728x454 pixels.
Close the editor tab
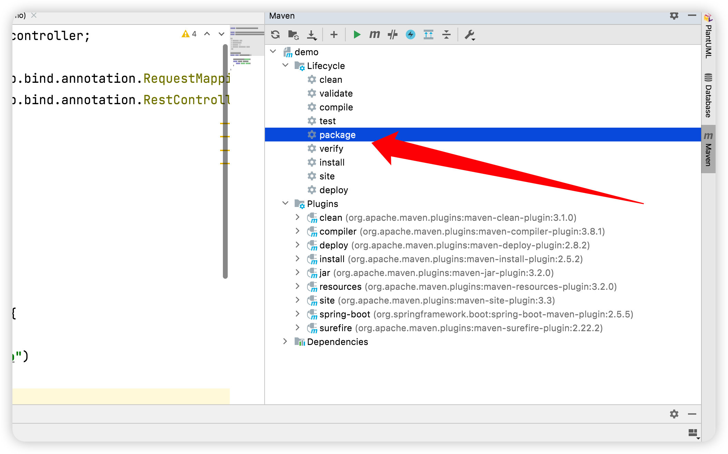pyautogui.click(x=34, y=15)
